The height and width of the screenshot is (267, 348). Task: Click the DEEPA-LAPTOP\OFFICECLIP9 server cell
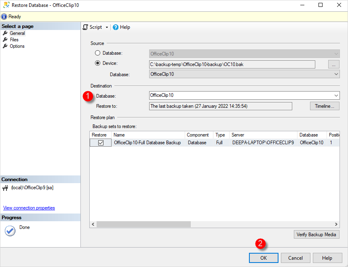[263, 143]
